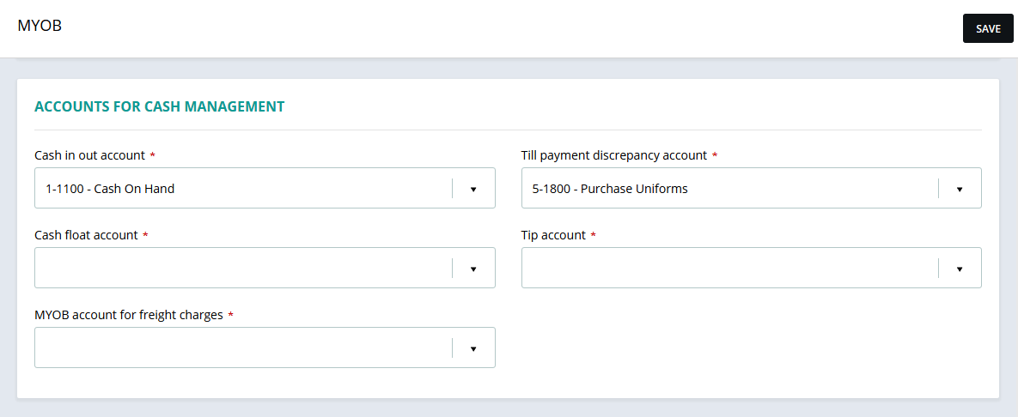Click the 'Cash in out account' label

pos(89,155)
